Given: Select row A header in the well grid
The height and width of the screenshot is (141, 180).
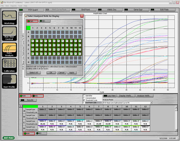Looking at the screenshot, I should point(28,32).
